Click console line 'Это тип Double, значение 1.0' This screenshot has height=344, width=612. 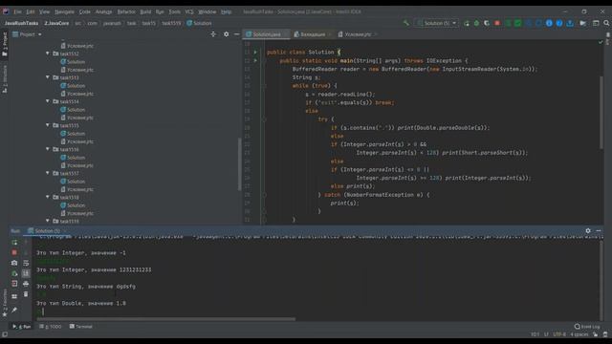[80, 303]
